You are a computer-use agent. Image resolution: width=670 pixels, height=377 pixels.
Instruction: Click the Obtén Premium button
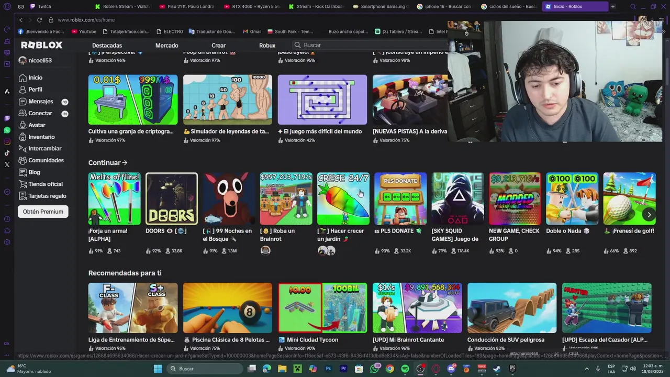pos(43,212)
